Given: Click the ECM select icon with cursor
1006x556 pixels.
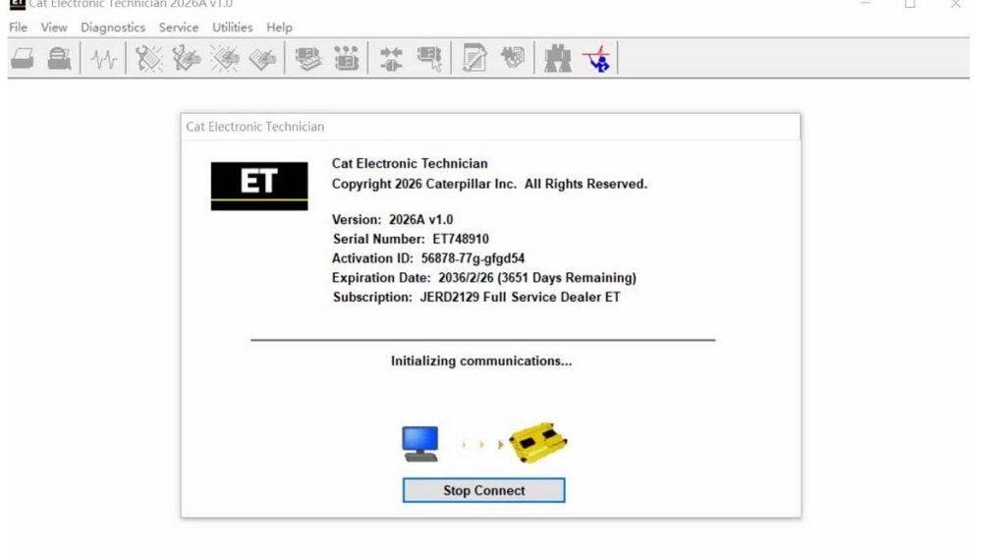Looking at the screenshot, I should click(429, 59).
